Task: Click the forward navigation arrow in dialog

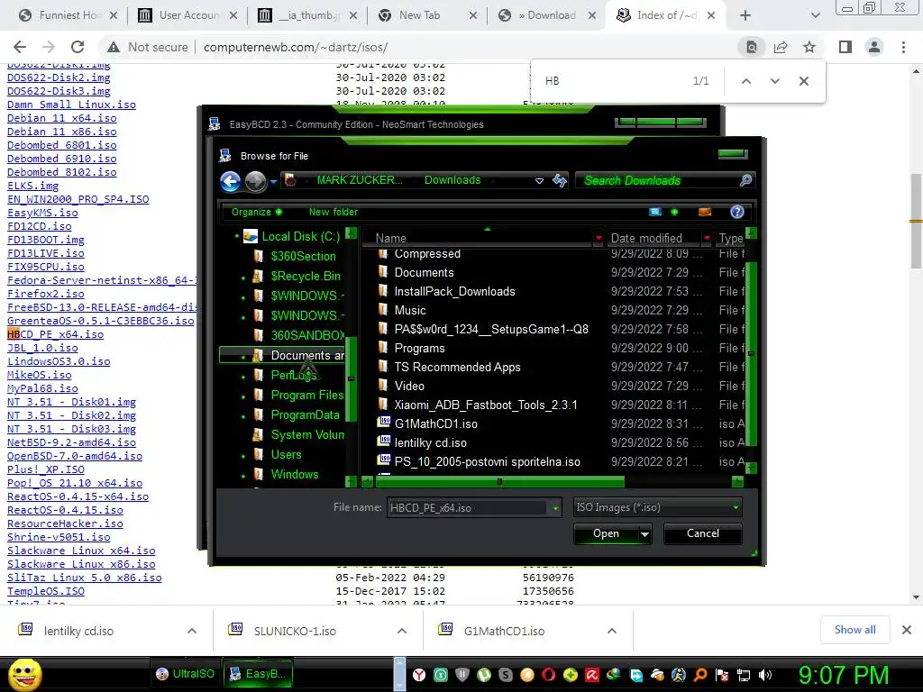Action: coord(255,181)
